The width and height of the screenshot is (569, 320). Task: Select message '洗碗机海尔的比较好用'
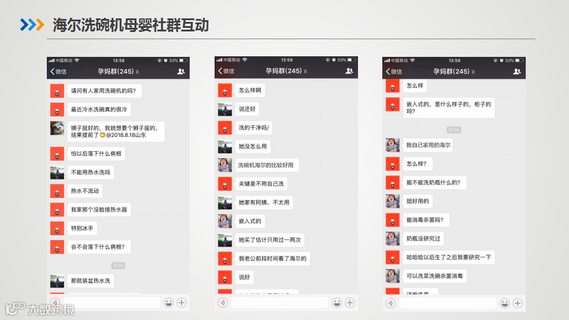coord(267,165)
